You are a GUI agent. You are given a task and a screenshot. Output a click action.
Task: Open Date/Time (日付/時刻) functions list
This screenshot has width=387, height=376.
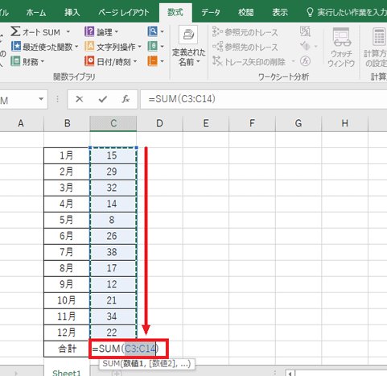click(110, 62)
